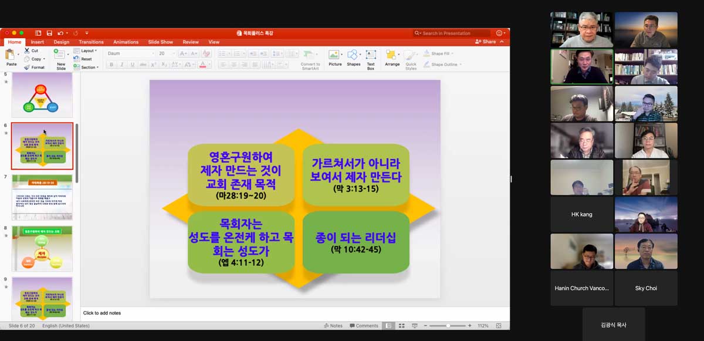This screenshot has height=341, width=704.
Task: Toggle the Notes pane in status bar
Action: coord(333,326)
